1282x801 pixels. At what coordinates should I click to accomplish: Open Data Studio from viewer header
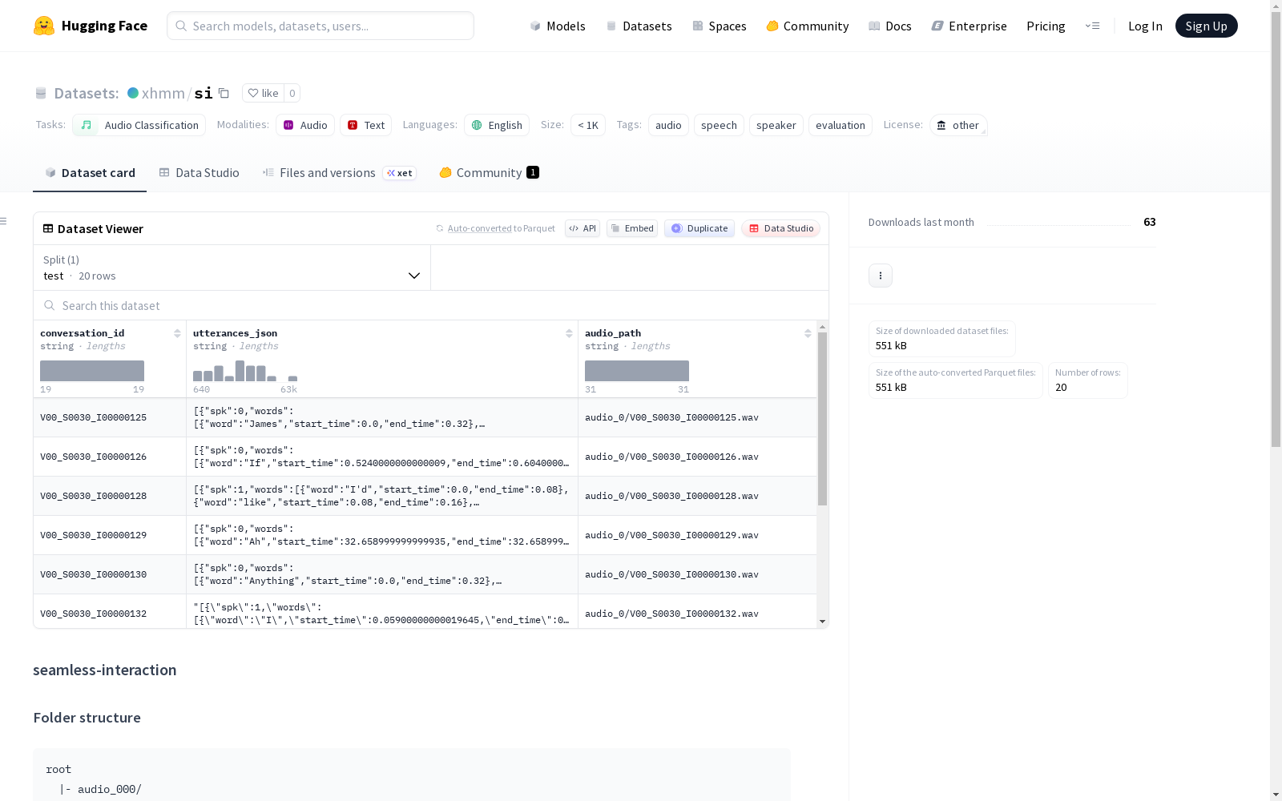[x=780, y=228]
